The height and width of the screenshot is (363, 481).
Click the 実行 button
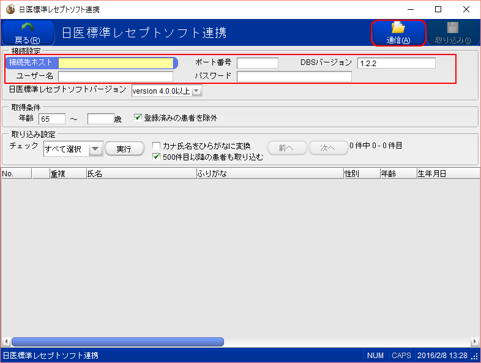point(124,149)
